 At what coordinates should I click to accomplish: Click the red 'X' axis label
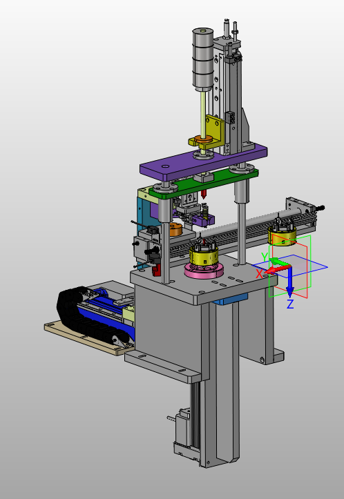pos(260,273)
